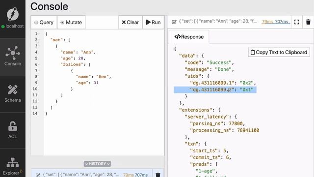
Task: Click the query text in result header
Action: click(218, 21)
